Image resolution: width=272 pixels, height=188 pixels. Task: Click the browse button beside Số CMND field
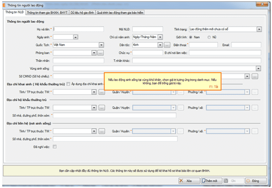[254, 76]
